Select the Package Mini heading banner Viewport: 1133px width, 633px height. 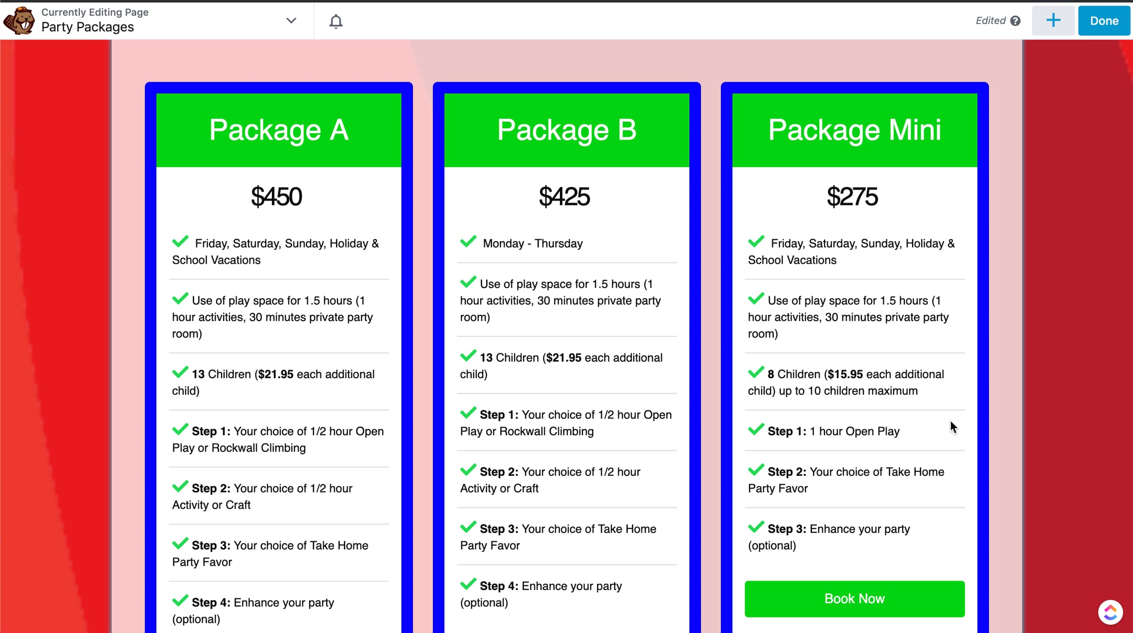pyautogui.click(x=854, y=130)
